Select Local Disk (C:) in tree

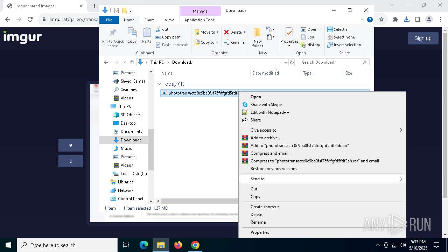point(133,174)
